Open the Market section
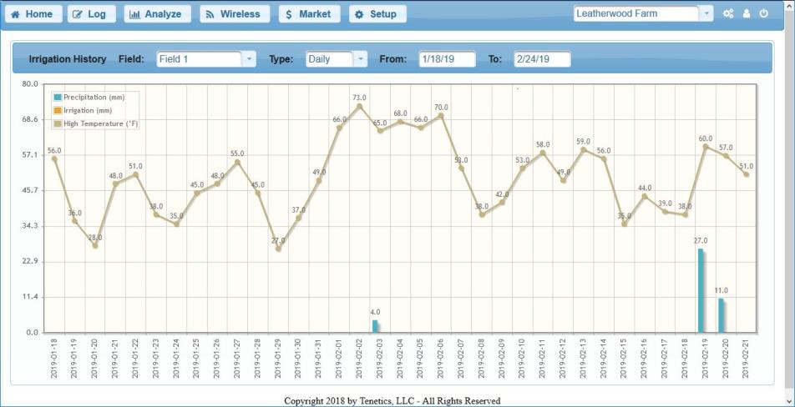The height and width of the screenshot is (407, 795). coord(308,14)
